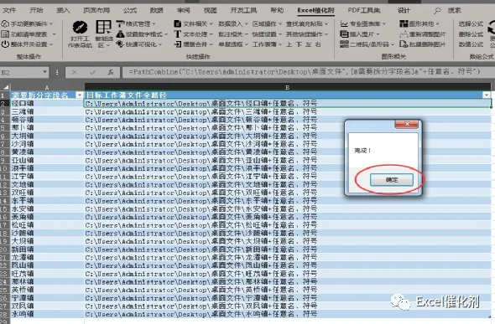Expand the 批注相关 dropdown
This screenshot has height=324, width=495.
(x=246, y=34)
